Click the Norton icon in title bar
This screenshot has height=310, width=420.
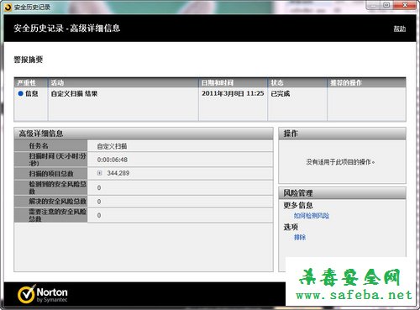point(8,7)
